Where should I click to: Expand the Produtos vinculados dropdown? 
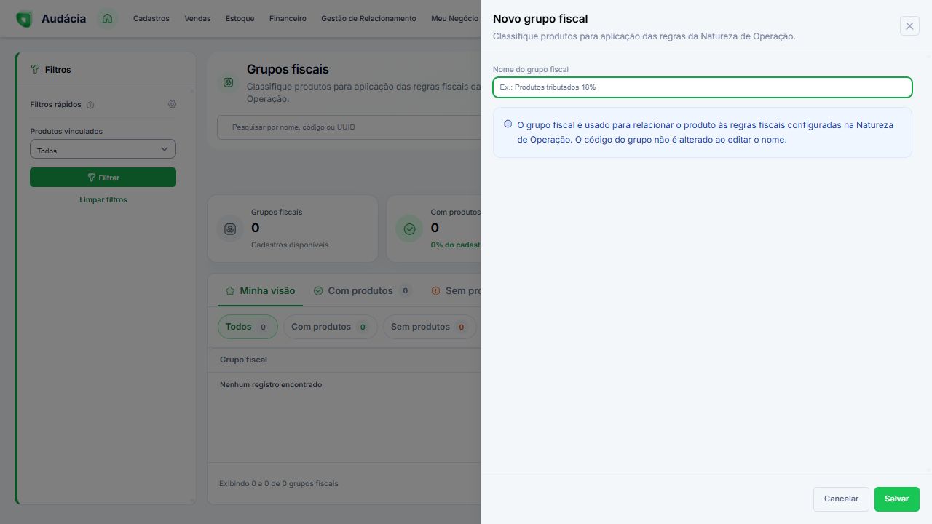point(103,148)
